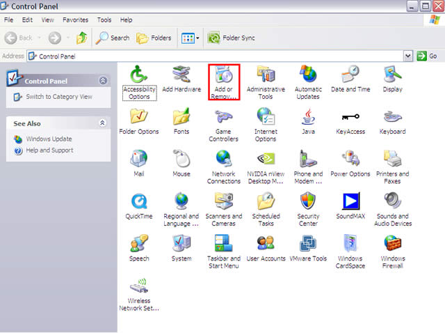Open Display properties icon
Viewport: 445px width, 333px height.
[x=392, y=79]
